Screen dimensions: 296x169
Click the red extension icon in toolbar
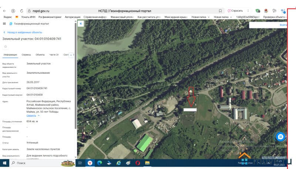tap(266, 11)
